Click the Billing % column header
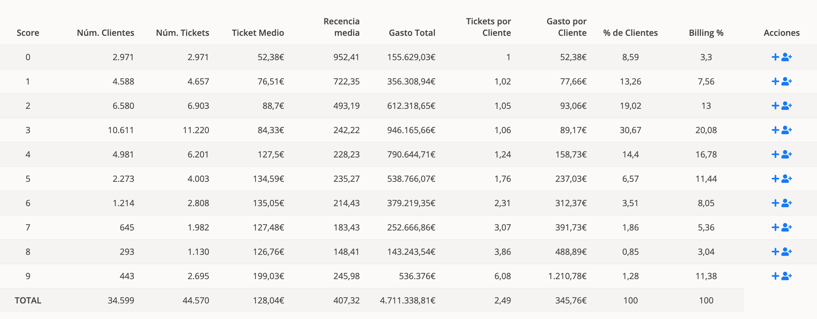The image size is (817, 319). 706,33
